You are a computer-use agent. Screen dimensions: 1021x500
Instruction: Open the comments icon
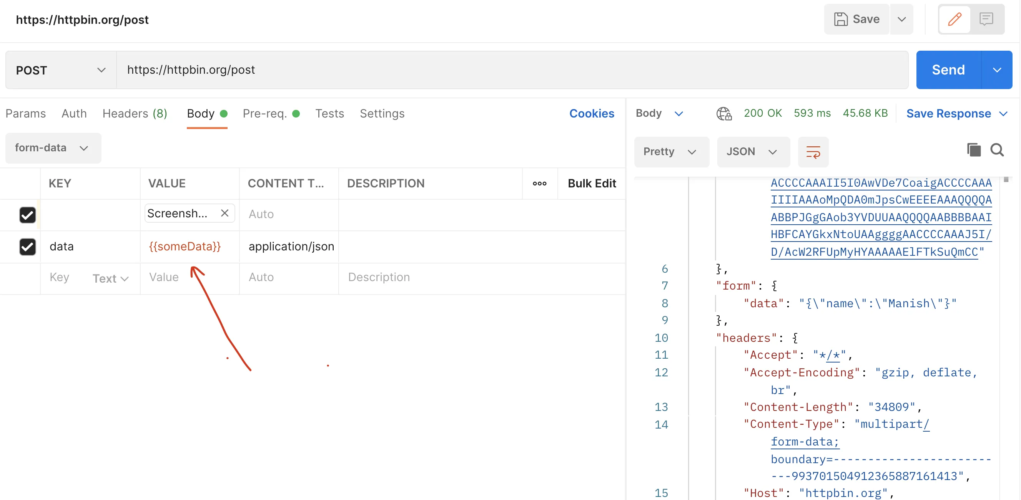[986, 19]
